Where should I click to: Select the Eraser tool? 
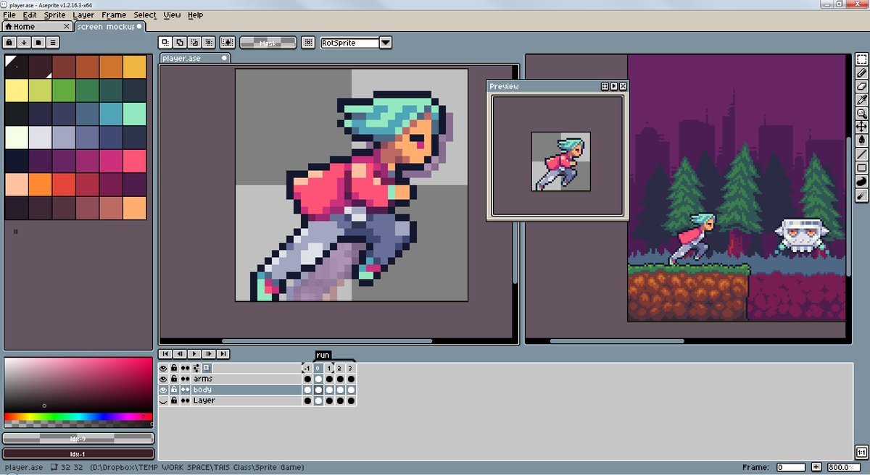pos(862,86)
